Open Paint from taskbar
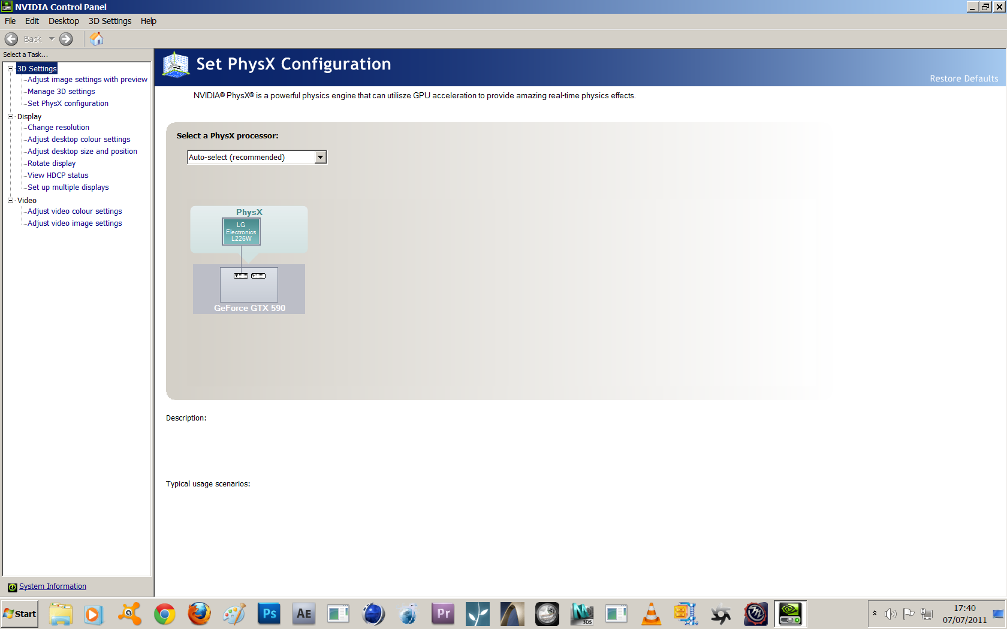Screen dimensions: 1007x629 click(x=234, y=614)
